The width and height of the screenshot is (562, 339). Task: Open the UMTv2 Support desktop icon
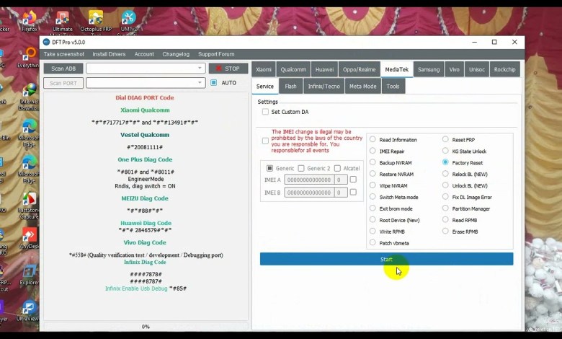[128, 19]
